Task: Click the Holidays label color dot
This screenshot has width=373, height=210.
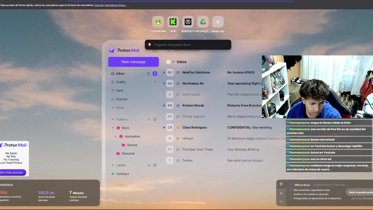Action: [x=113, y=174]
